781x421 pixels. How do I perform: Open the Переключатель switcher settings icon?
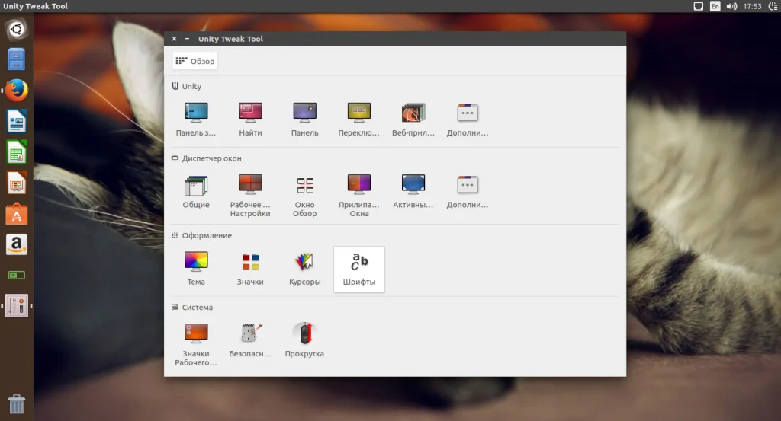click(x=358, y=120)
